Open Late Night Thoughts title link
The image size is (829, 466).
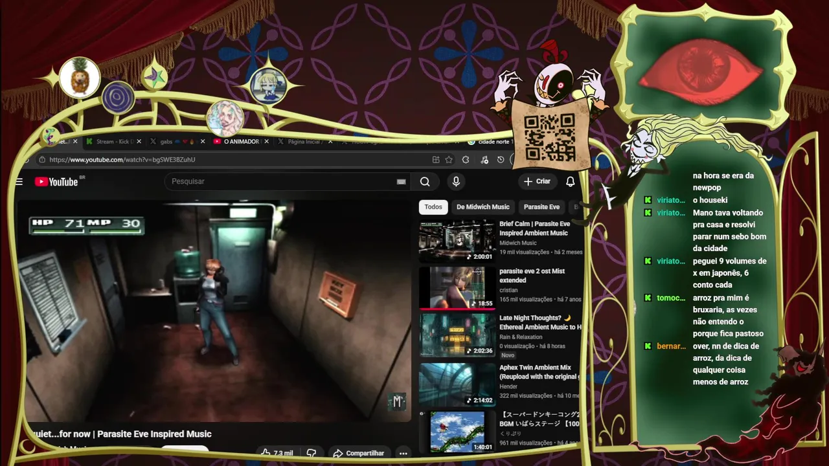(x=540, y=322)
